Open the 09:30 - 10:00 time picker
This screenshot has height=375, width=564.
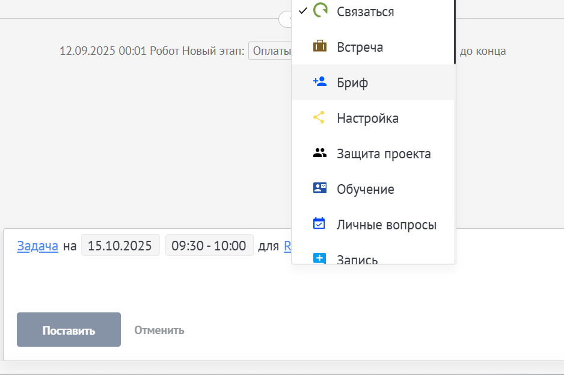[x=209, y=246]
